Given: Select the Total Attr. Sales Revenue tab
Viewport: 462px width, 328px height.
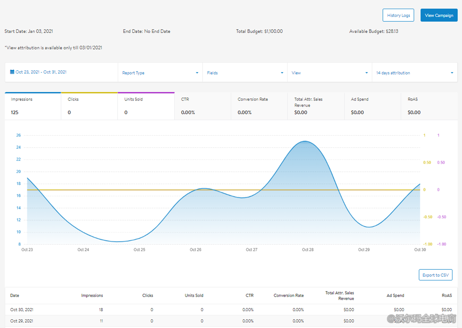Looking at the screenshot, I should (316, 106).
